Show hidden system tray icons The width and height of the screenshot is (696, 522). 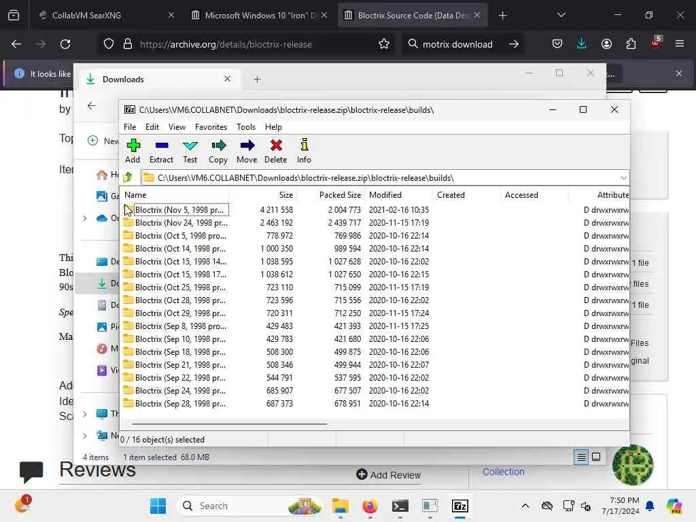(525, 506)
